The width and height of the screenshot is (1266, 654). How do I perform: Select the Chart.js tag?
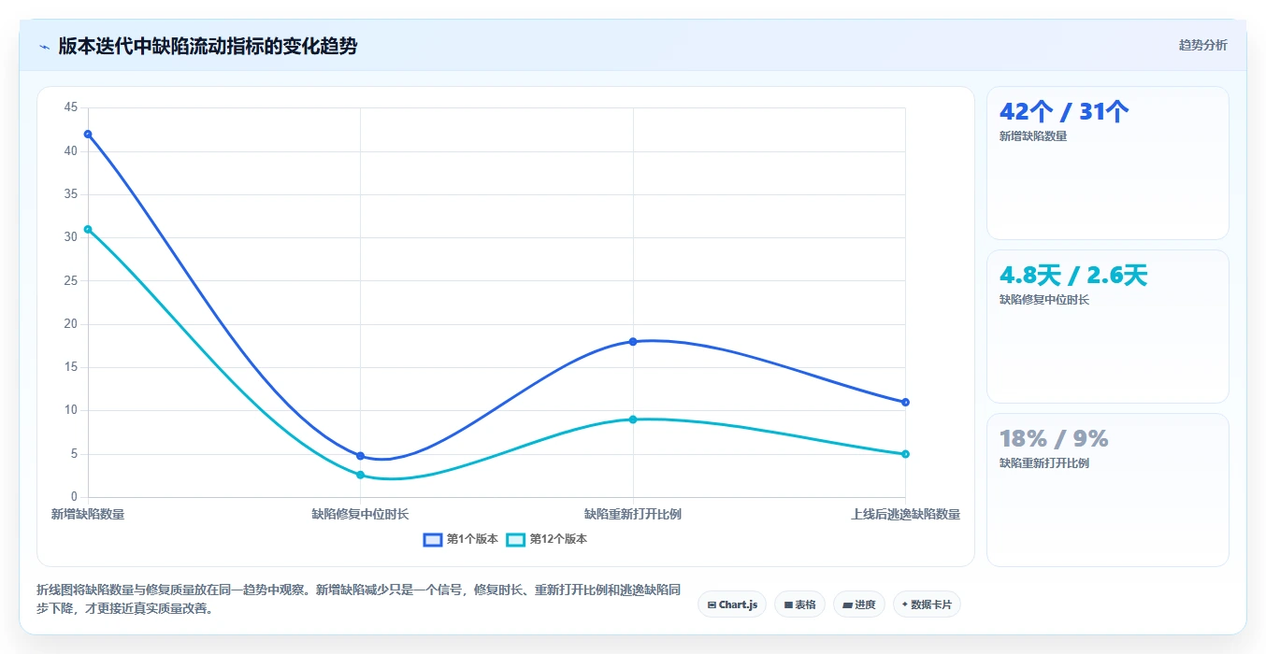point(732,604)
